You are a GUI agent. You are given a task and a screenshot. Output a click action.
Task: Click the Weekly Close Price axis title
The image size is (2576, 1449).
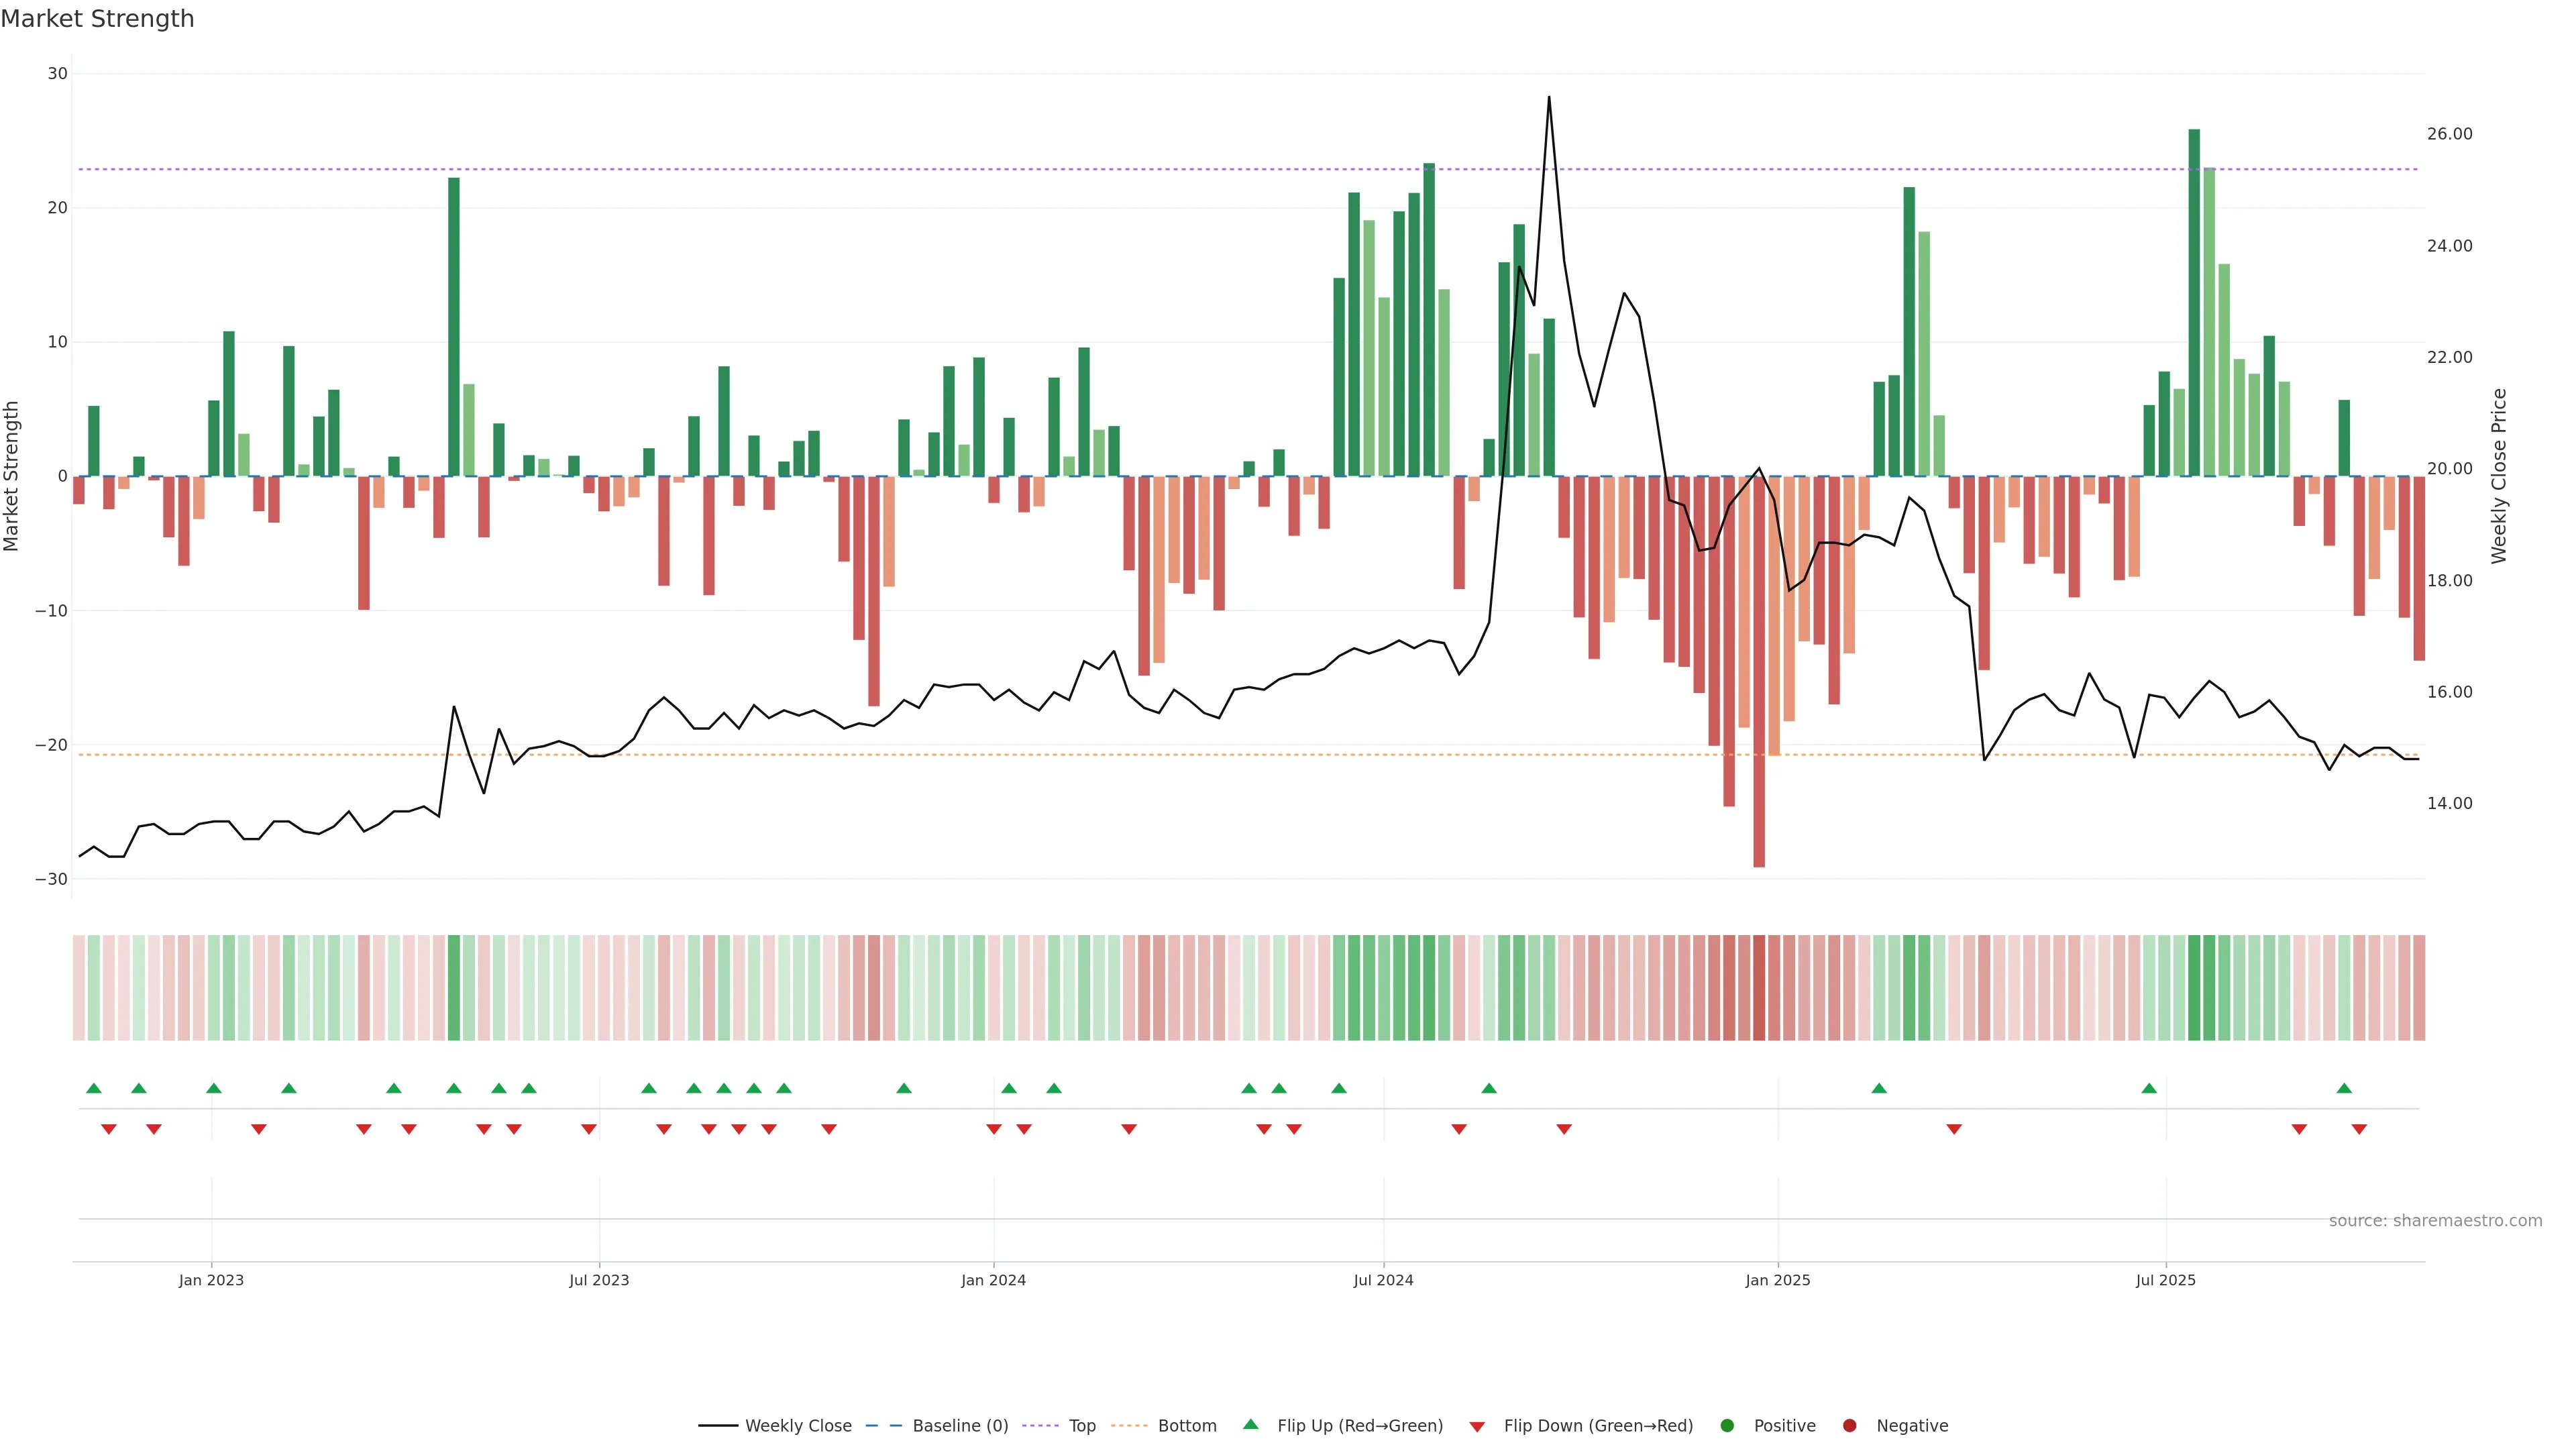tap(2499, 476)
